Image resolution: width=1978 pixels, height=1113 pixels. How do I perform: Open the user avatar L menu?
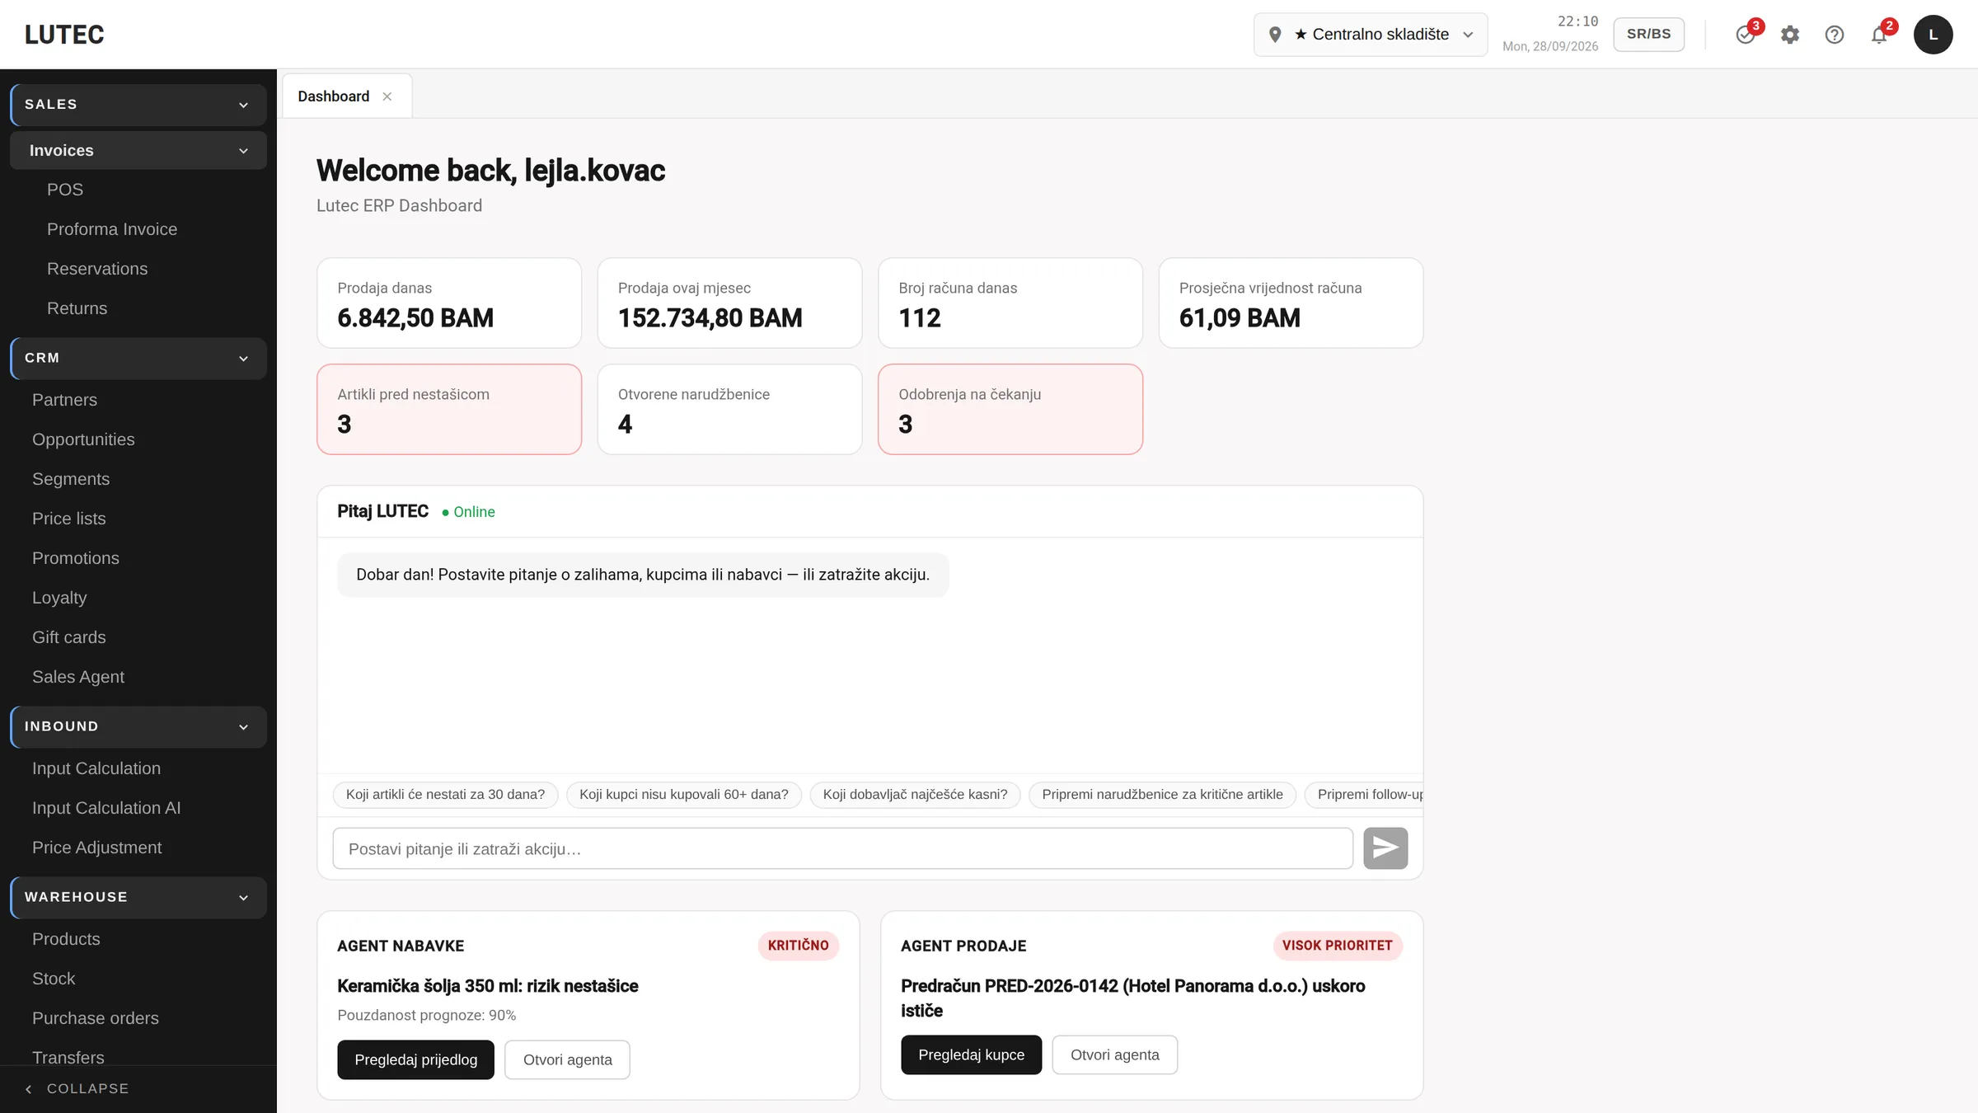click(1933, 35)
